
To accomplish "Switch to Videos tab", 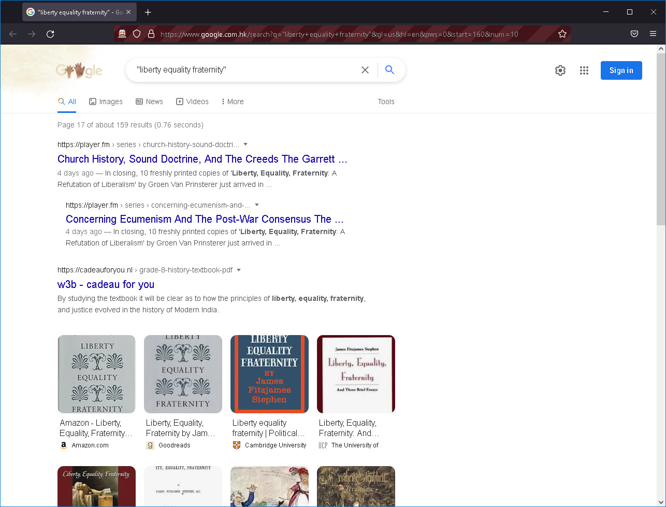I will click(x=192, y=102).
